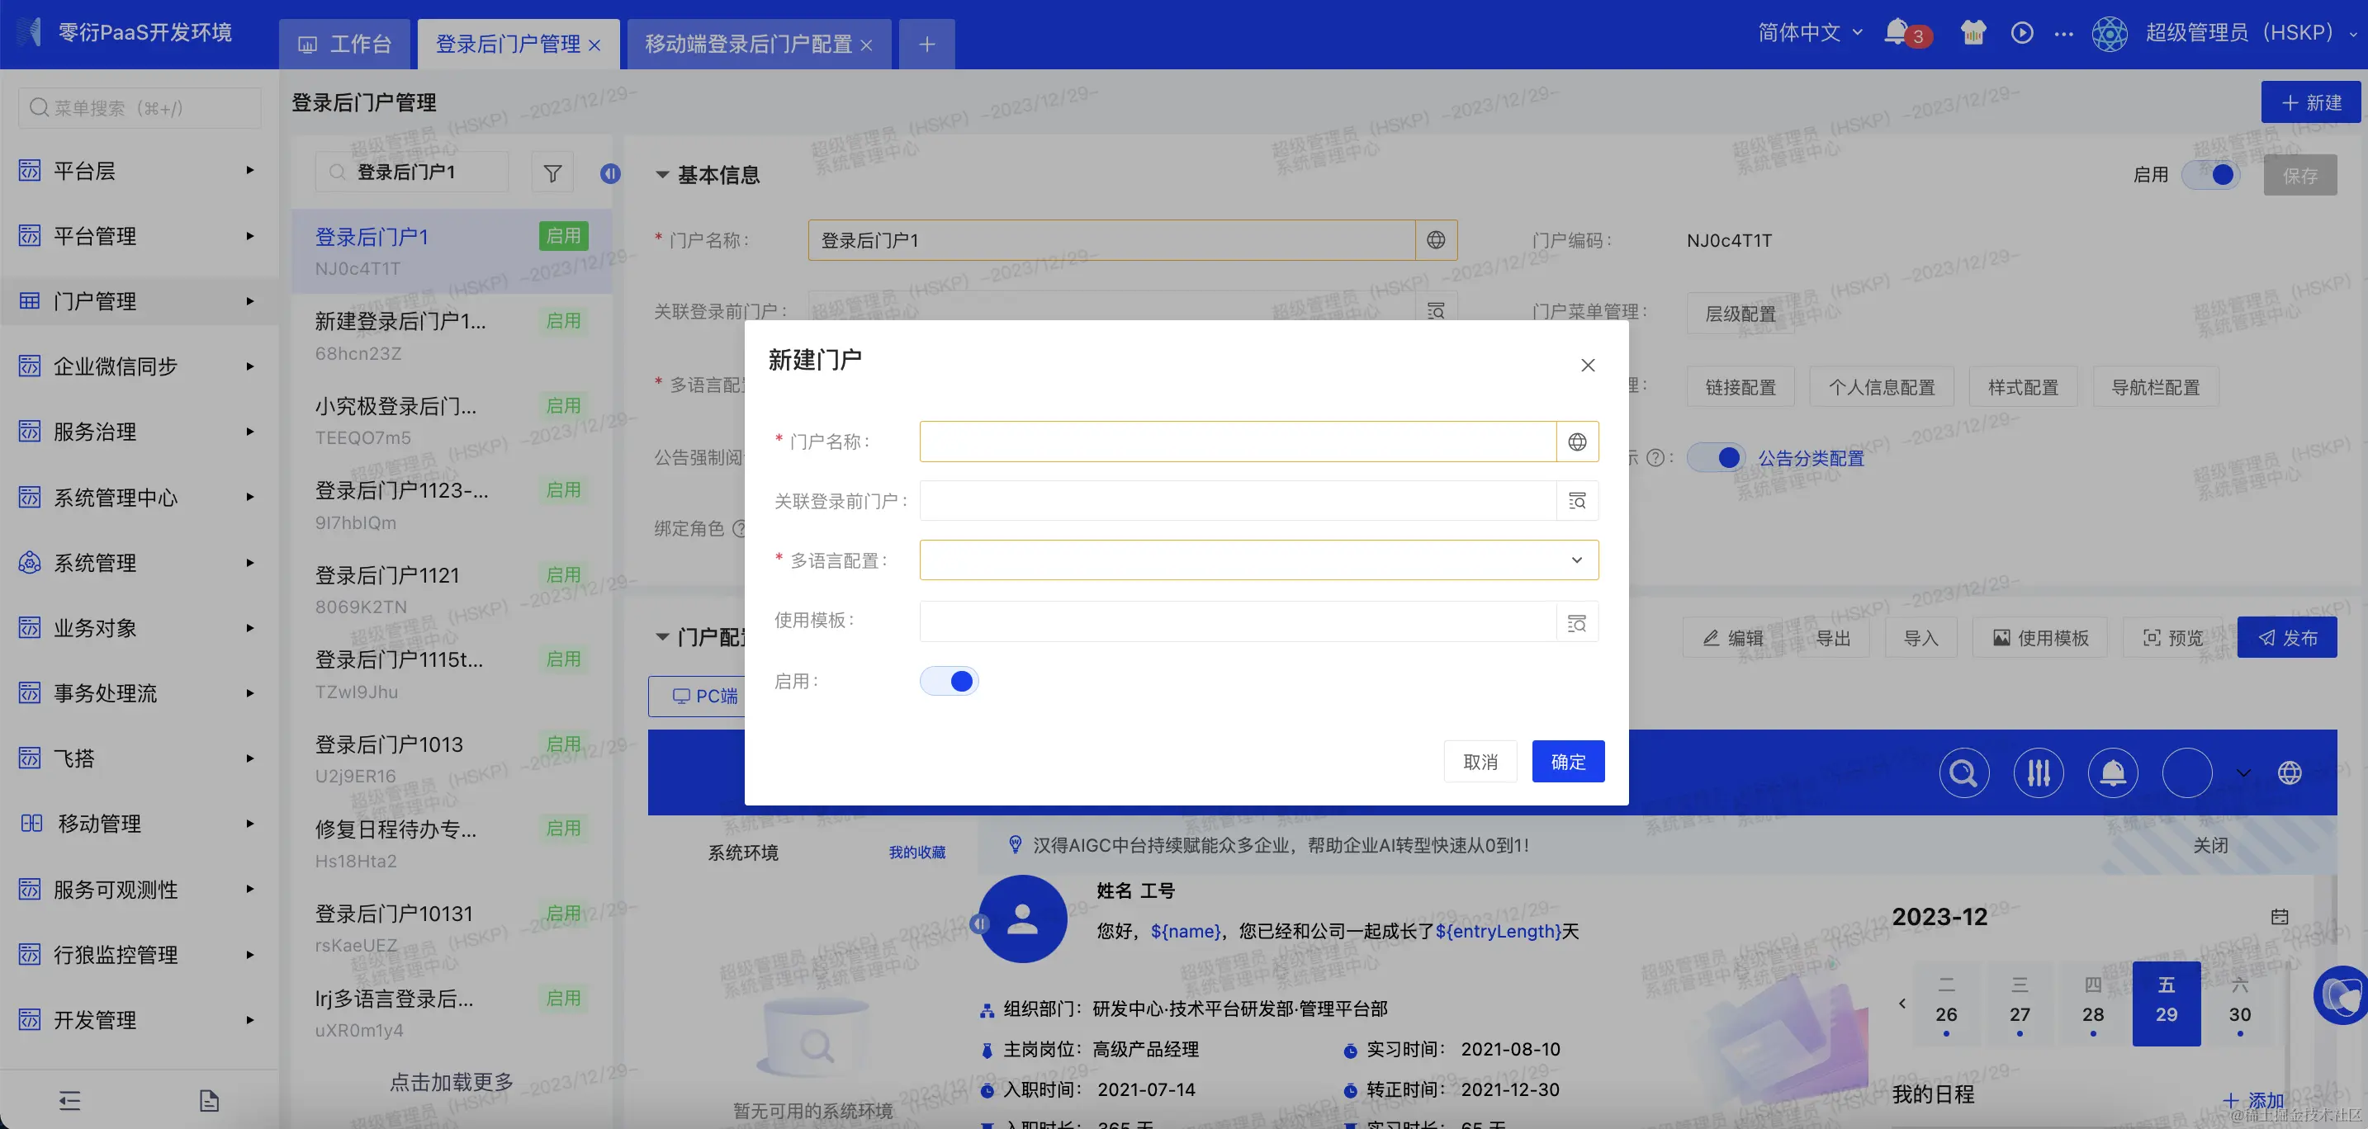The width and height of the screenshot is (2368, 1129).
Task: Click the globe icon beside portal name field
Action: point(1576,442)
